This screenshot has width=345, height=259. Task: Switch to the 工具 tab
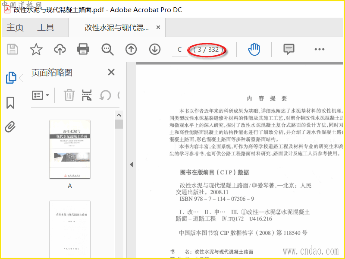[x=46, y=27]
